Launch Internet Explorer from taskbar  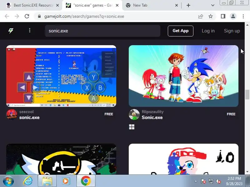click(28, 181)
